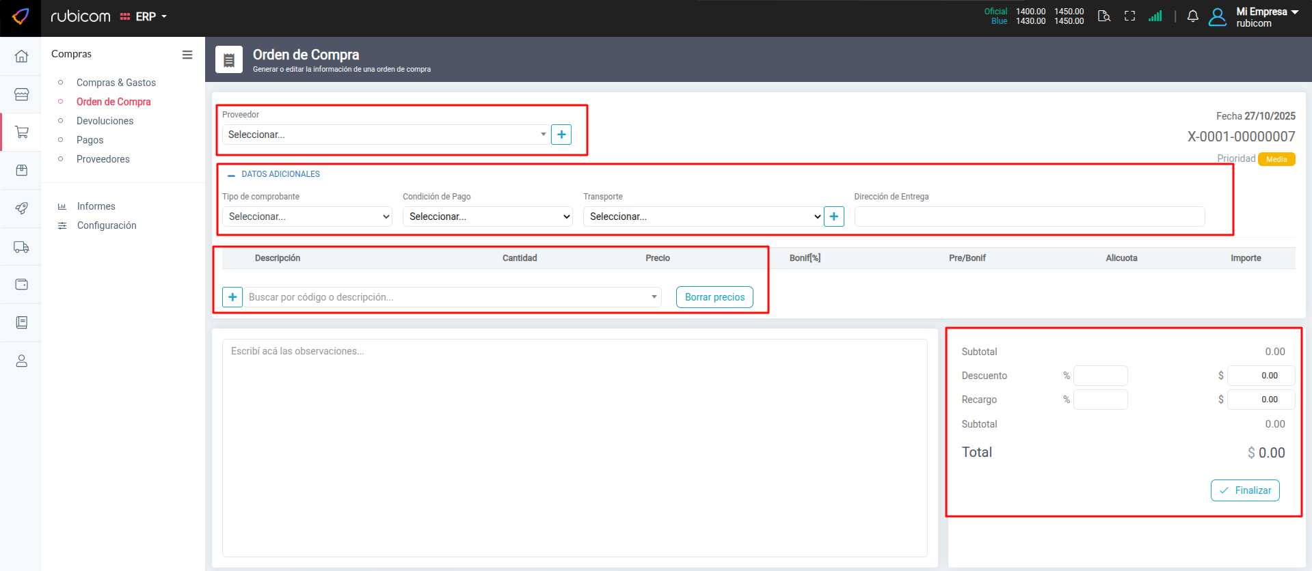
Task: Toggle fullscreen mode icon
Action: [1129, 16]
